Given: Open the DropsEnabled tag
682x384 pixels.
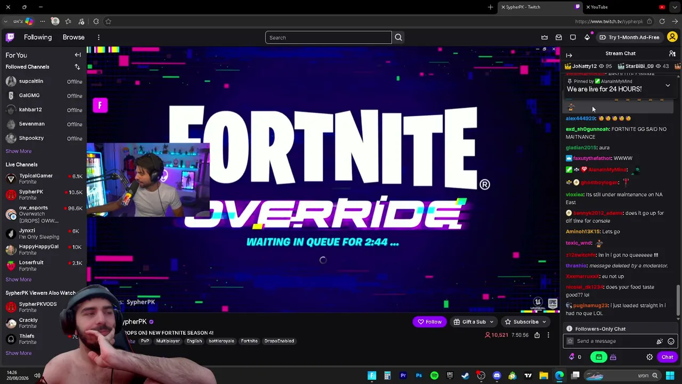Looking at the screenshot, I should pos(279,341).
